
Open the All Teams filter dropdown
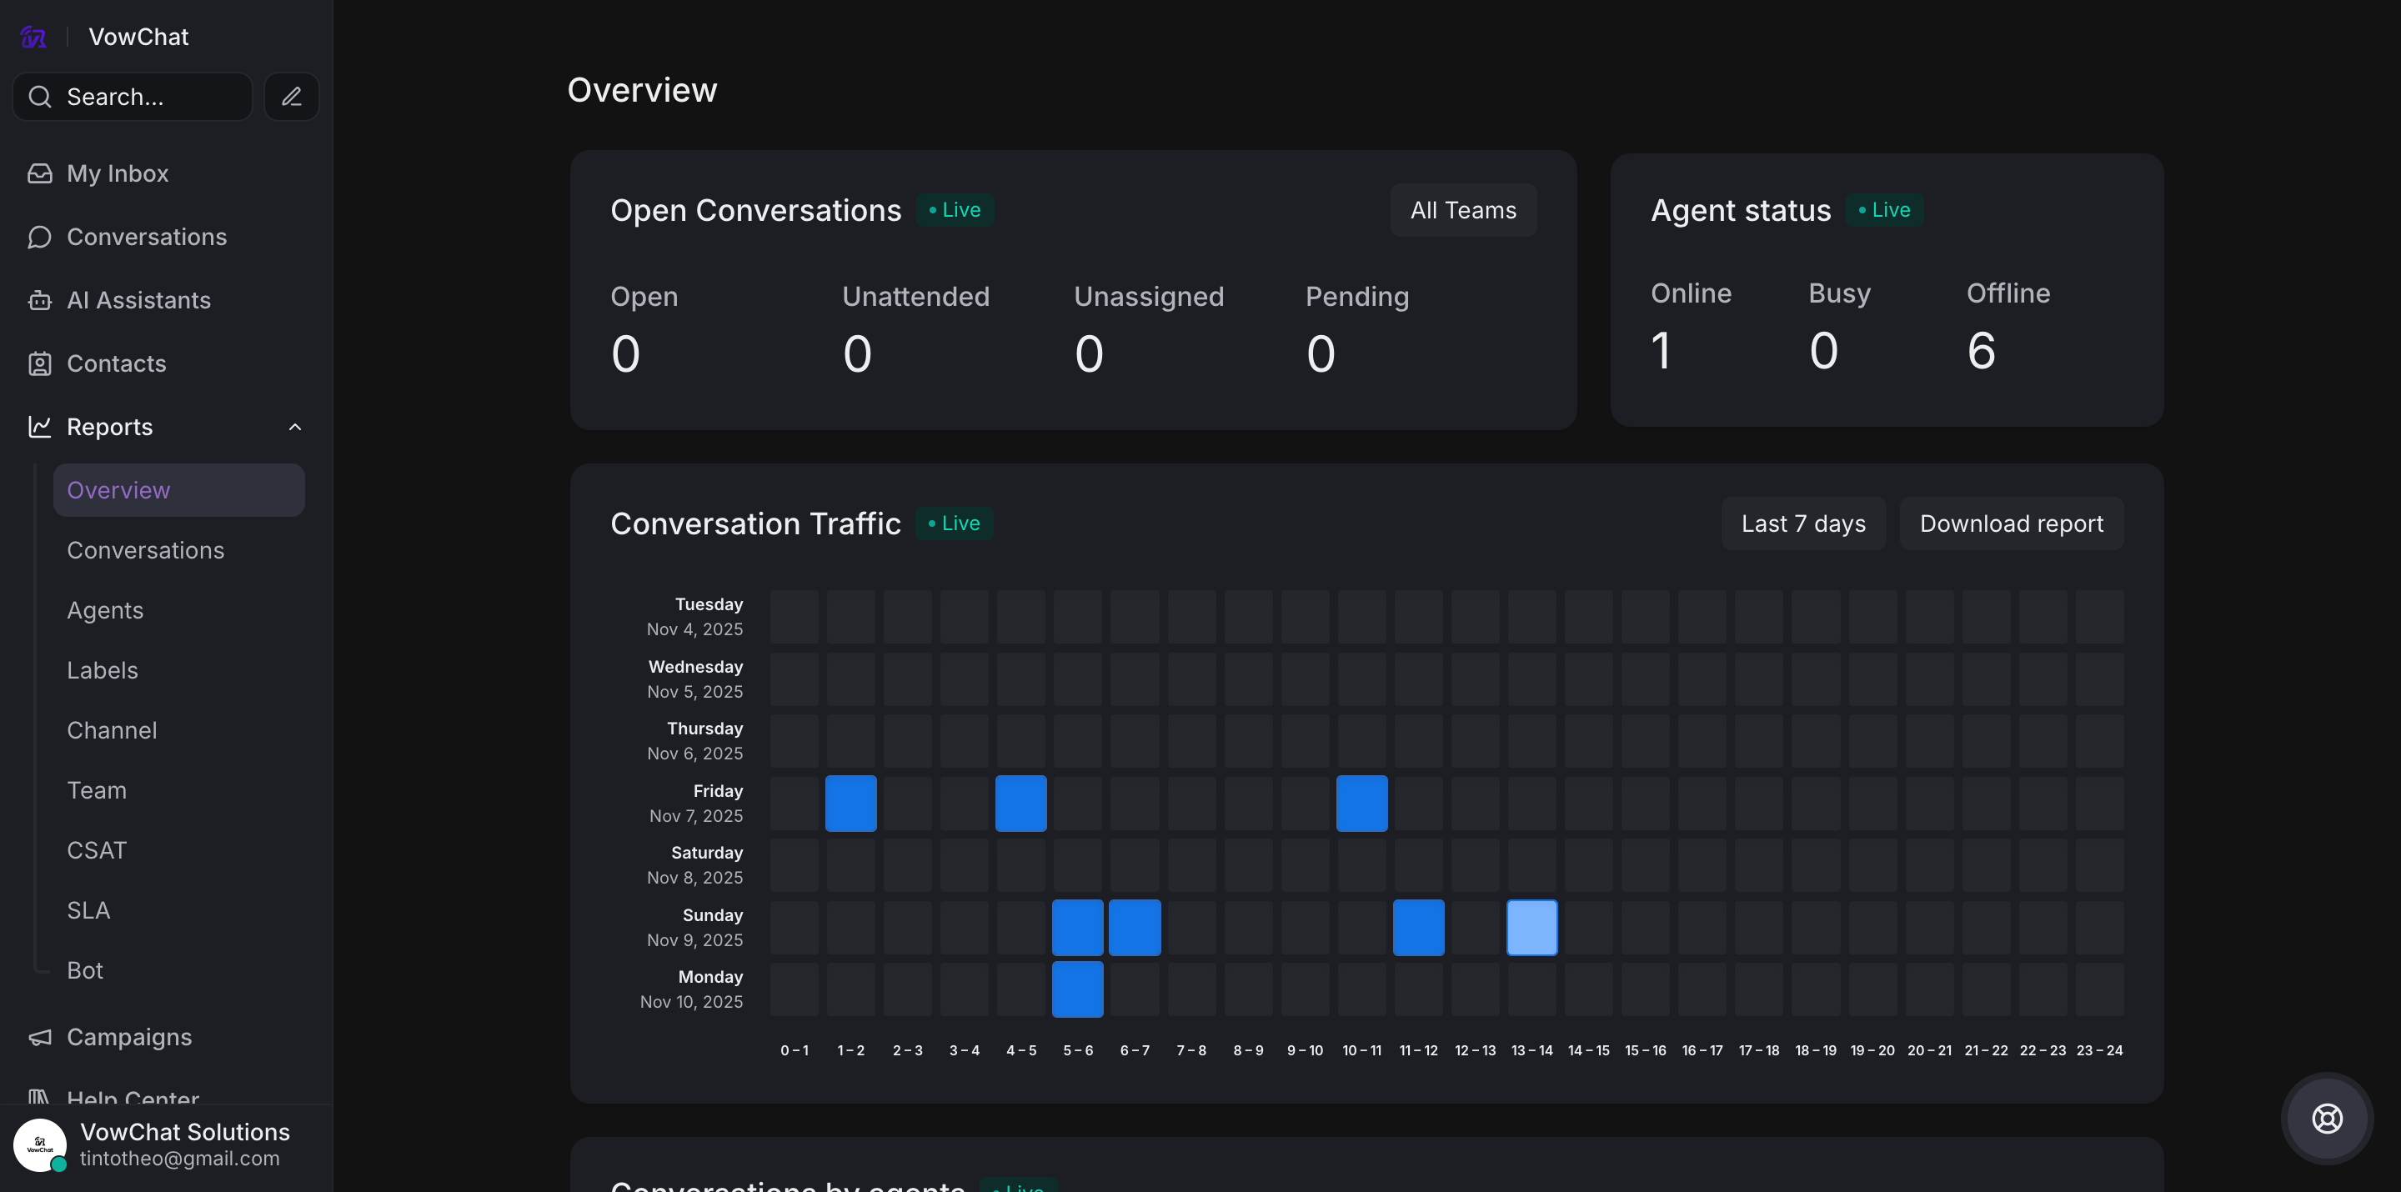coord(1462,211)
